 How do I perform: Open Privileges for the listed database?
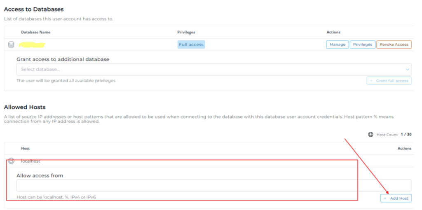362,44
